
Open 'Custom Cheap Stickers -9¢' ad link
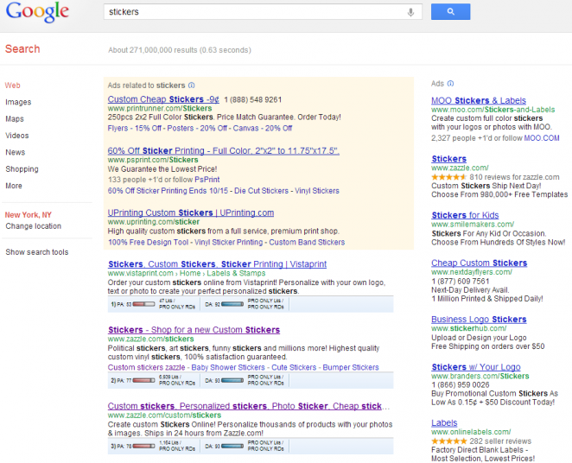(163, 99)
